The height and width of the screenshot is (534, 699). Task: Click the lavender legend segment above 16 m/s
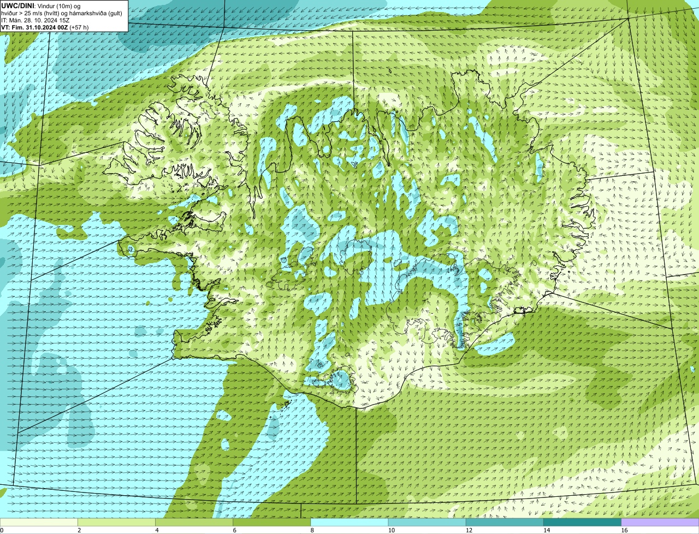(660, 523)
